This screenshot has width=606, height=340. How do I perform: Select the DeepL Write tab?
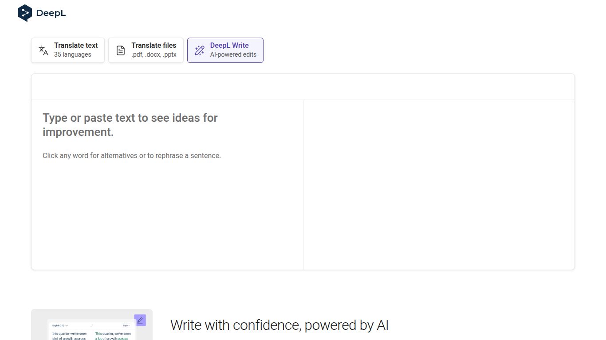click(225, 50)
